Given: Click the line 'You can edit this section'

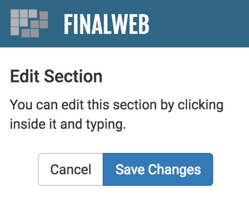Looking at the screenshot, I should 83,105.
